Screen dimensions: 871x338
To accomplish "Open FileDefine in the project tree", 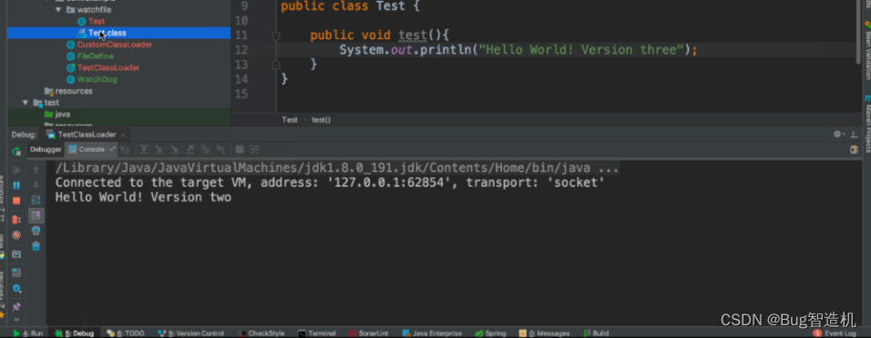I will 95,56.
